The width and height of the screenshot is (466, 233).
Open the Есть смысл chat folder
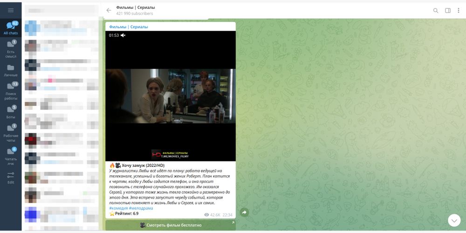coord(11,49)
